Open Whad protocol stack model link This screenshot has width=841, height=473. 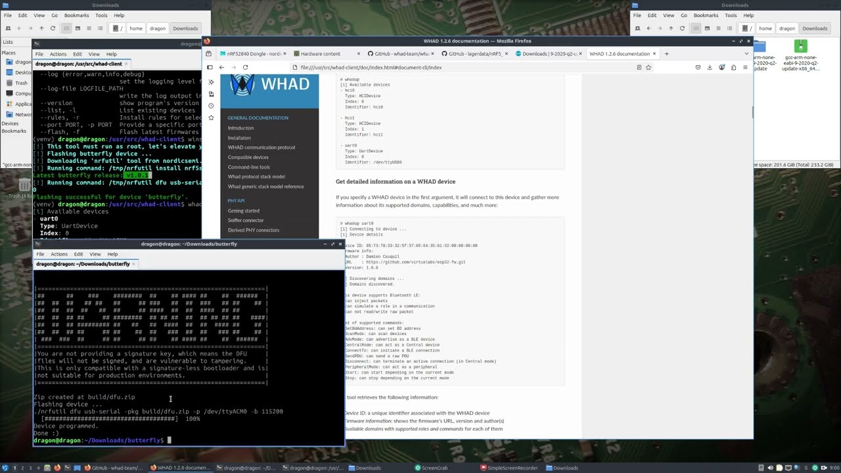click(x=256, y=177)
